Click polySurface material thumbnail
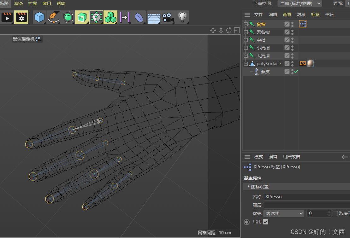Viewport: 350px width, 238px height. [x=311, y=63]
